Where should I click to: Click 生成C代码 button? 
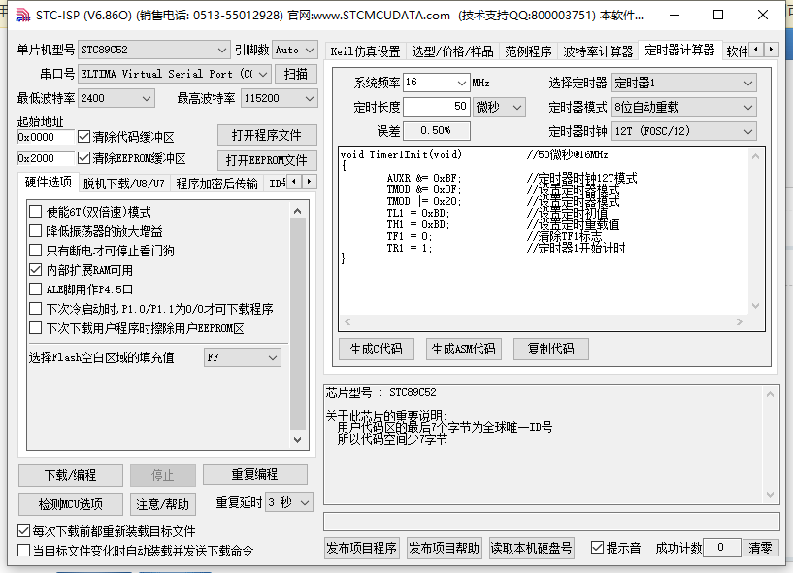[x=377, y=349]
